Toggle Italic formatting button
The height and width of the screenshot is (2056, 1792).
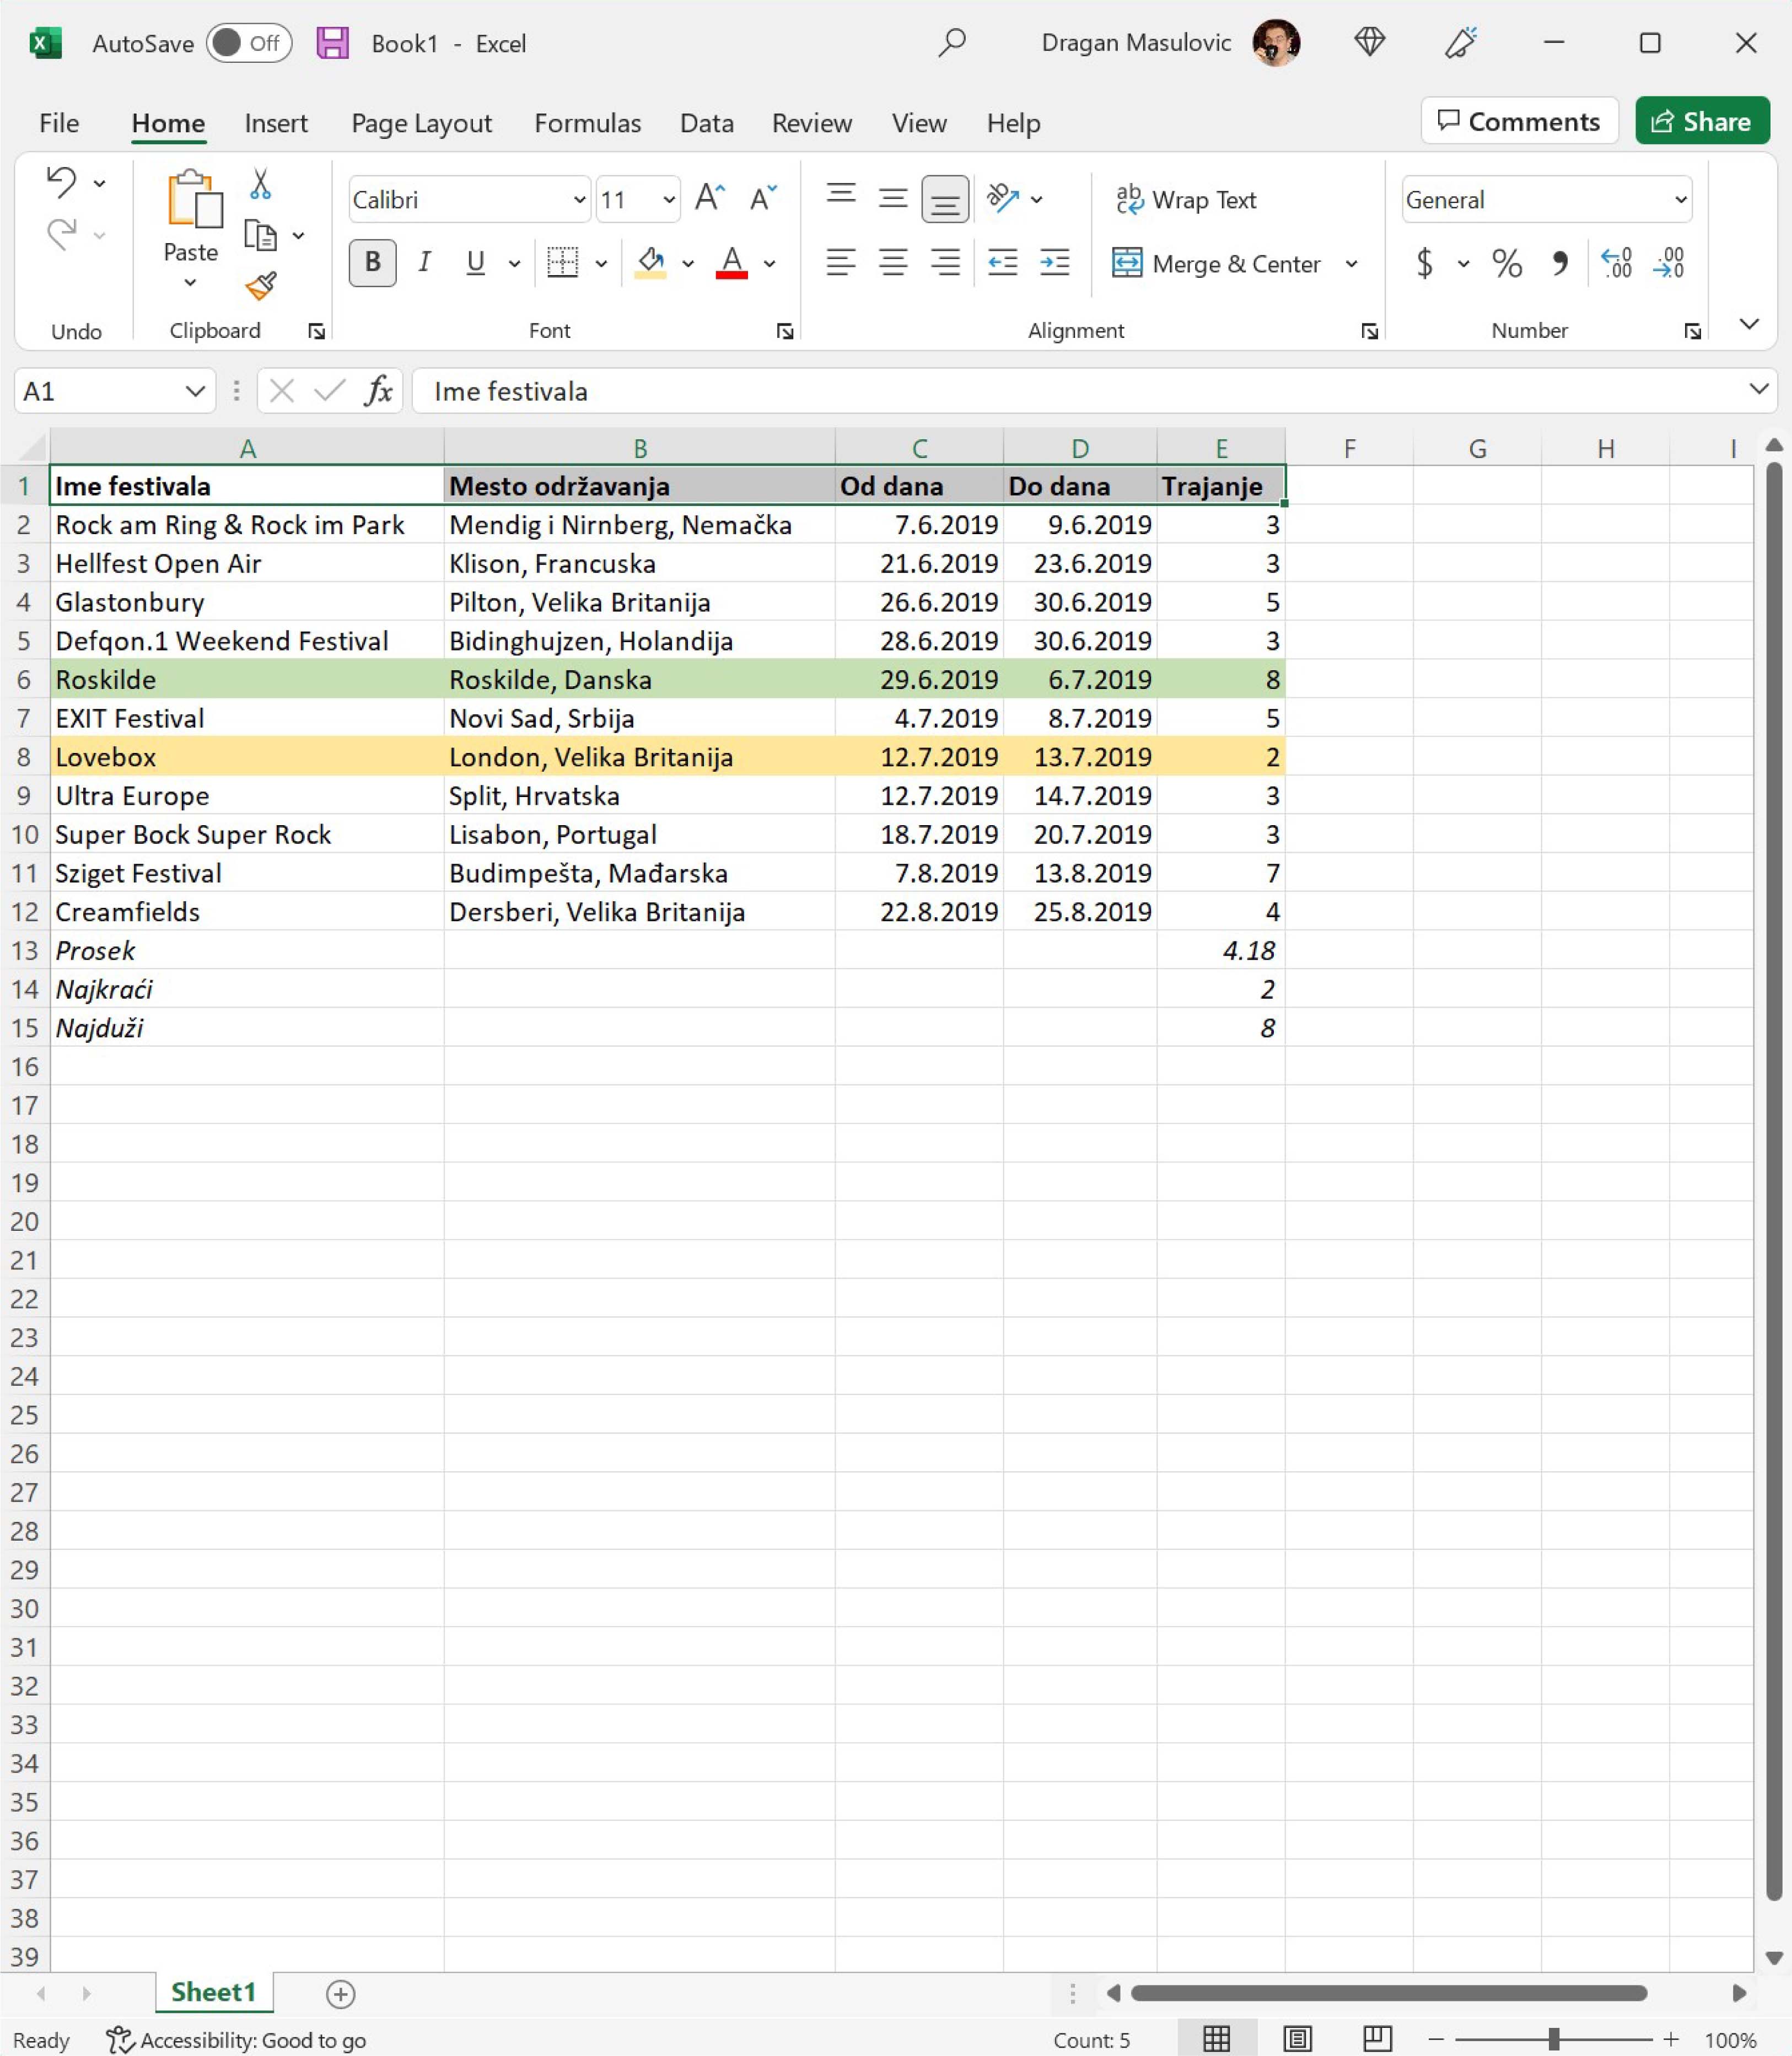[424, 263]
